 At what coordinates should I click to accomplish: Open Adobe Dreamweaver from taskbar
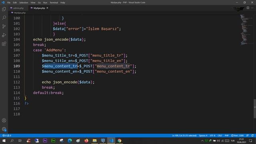53,140
